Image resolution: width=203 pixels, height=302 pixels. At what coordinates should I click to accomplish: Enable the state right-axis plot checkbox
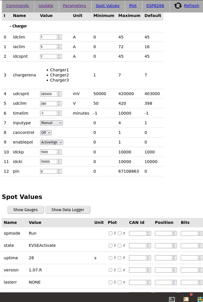coord(119,246)
